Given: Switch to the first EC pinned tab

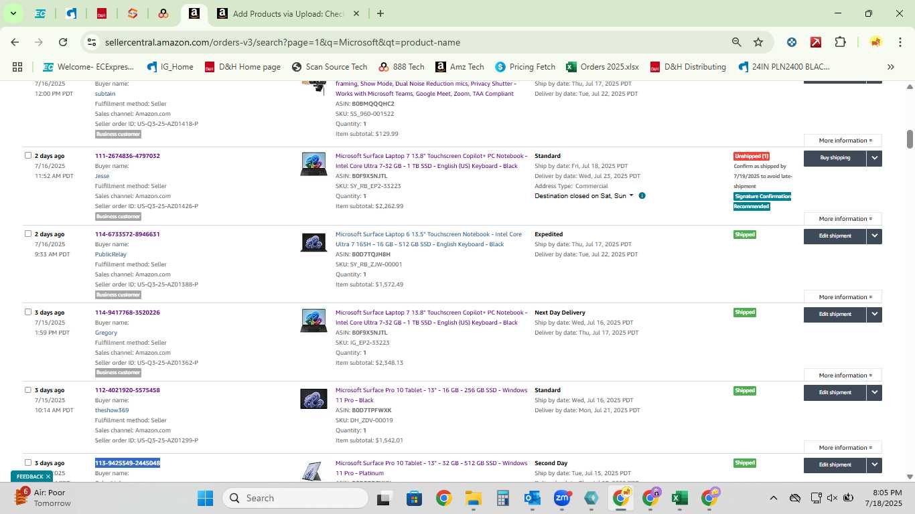Looking at the screenshot, I should tap(40, 13).
